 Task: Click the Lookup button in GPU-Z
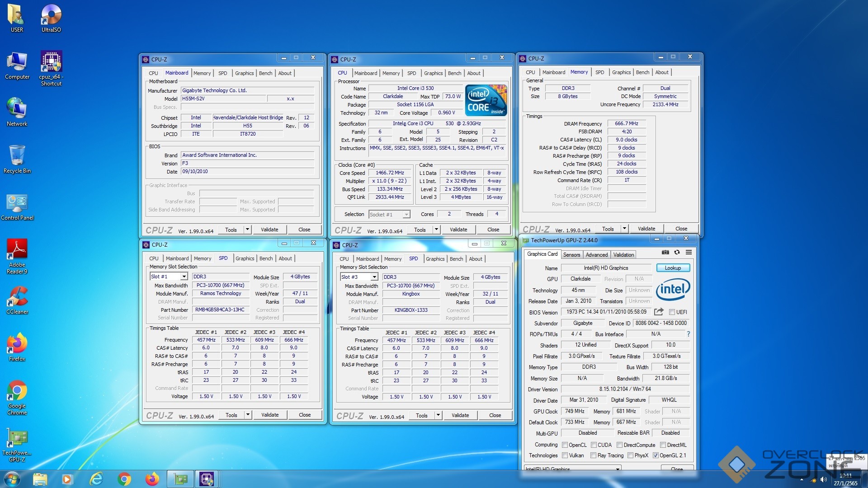673,268
